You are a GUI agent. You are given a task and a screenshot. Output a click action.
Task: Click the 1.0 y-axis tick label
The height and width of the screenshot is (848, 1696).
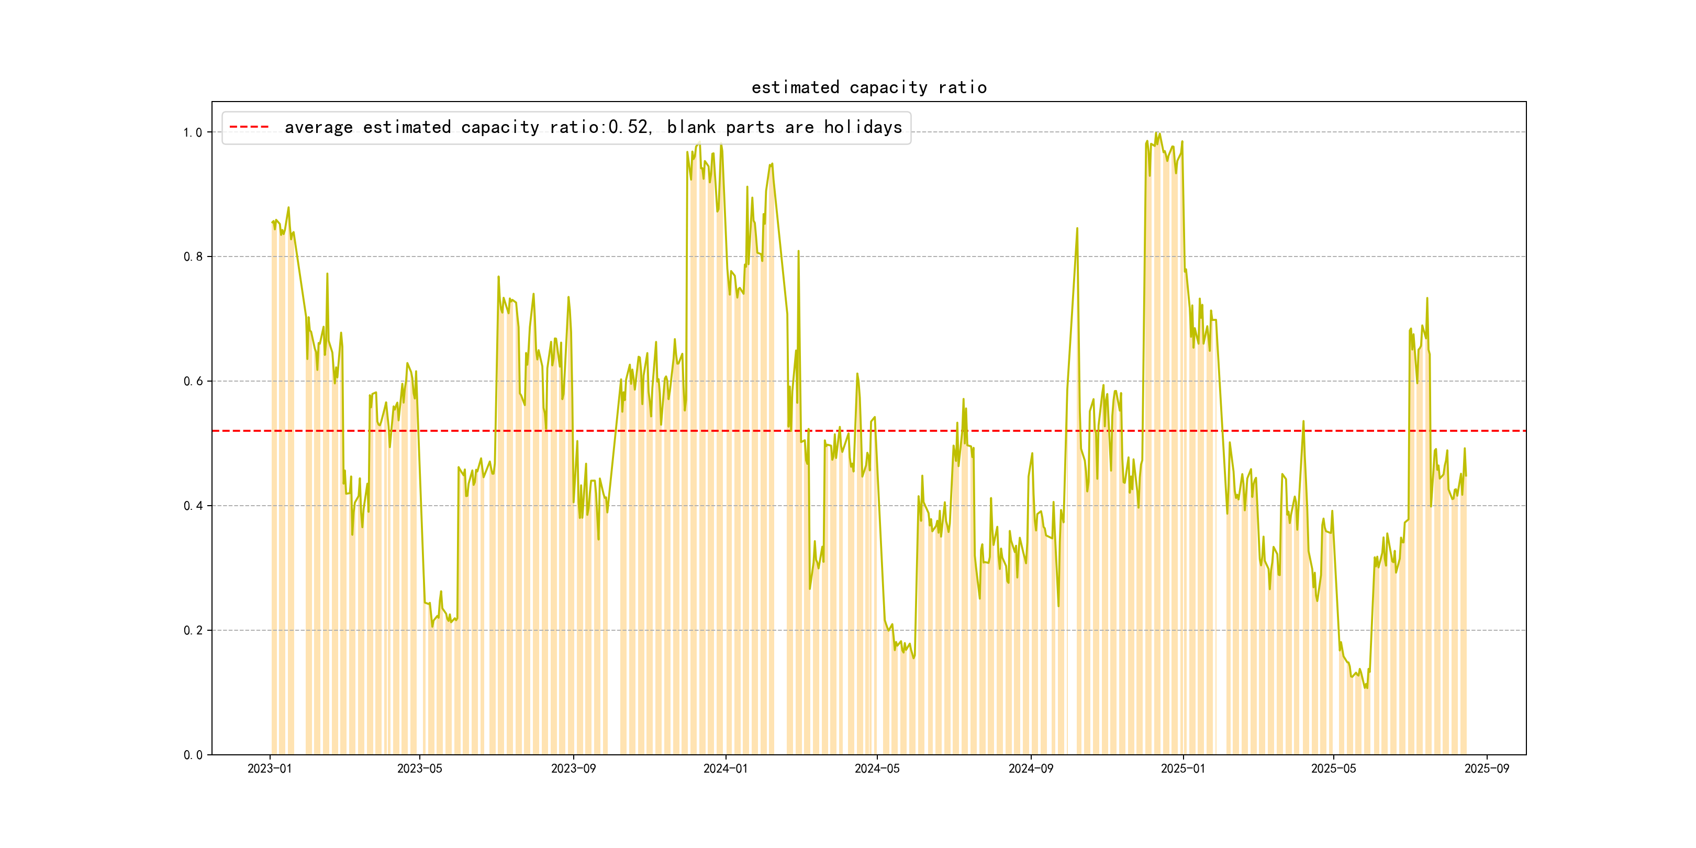(192, 132)
